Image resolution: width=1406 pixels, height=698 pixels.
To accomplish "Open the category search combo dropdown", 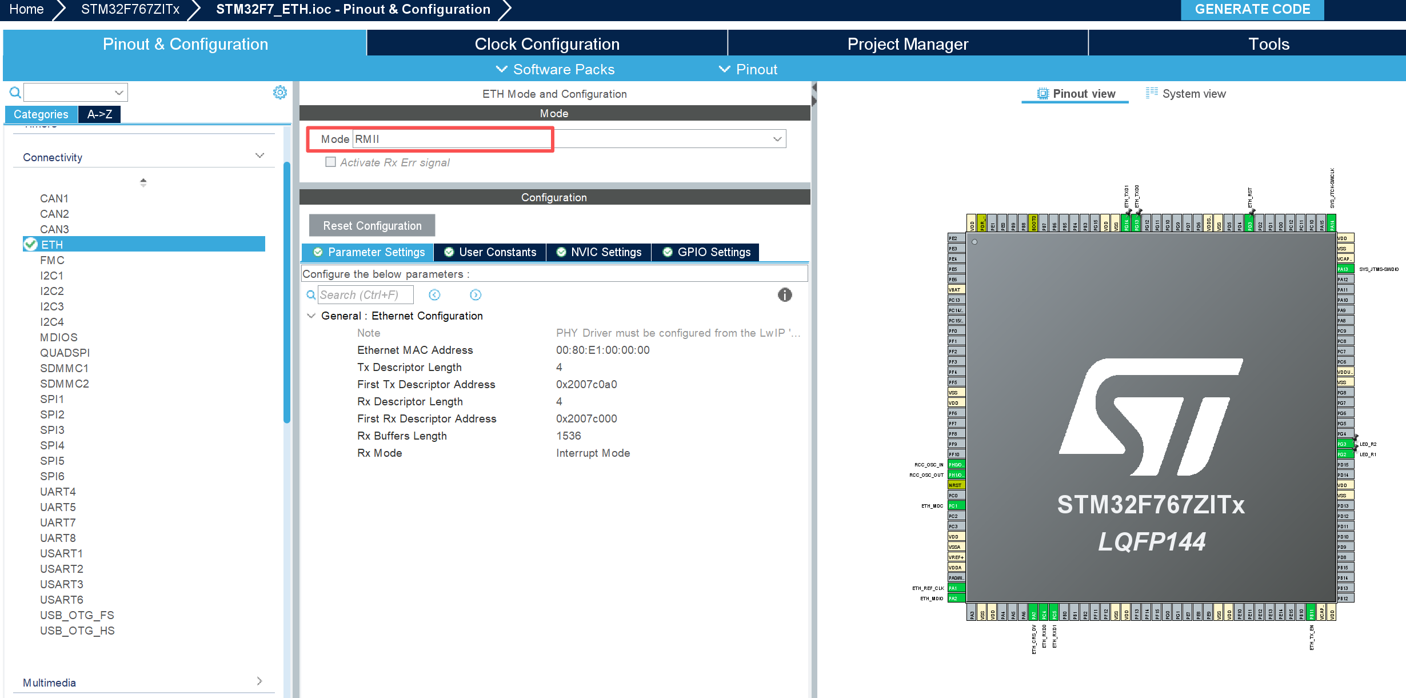I will pyautogui.click(x=119, y=93).
